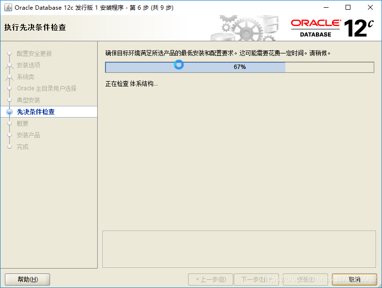
Task: Click the disabled 安装(I) install button
Action: (x=305, y=279)
